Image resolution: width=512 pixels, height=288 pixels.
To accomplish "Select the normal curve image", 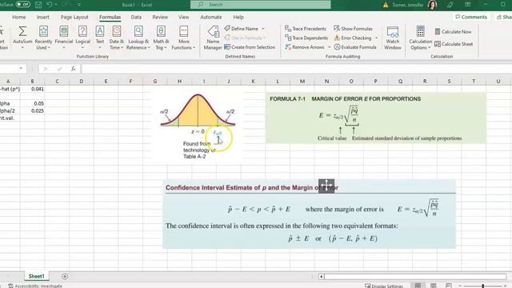I will click(x=197, y=126).
